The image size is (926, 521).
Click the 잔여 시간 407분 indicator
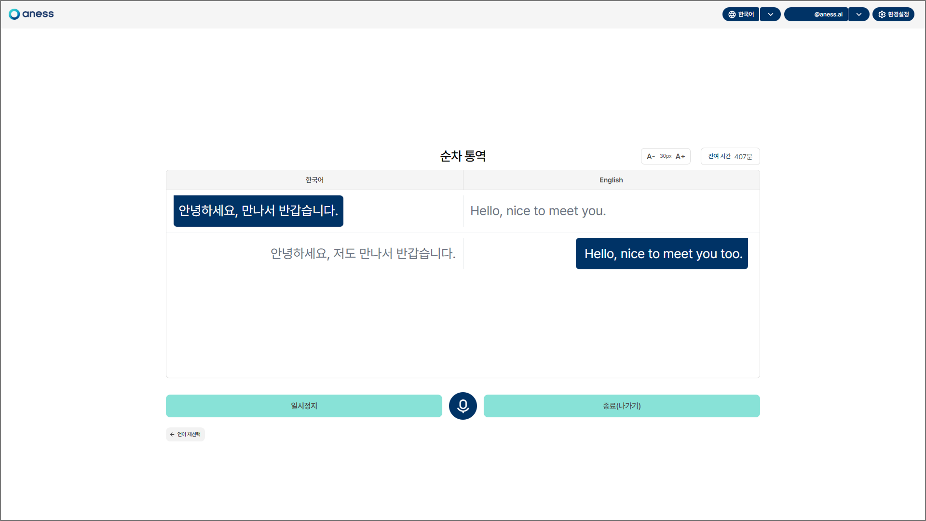tap(730, 156)
